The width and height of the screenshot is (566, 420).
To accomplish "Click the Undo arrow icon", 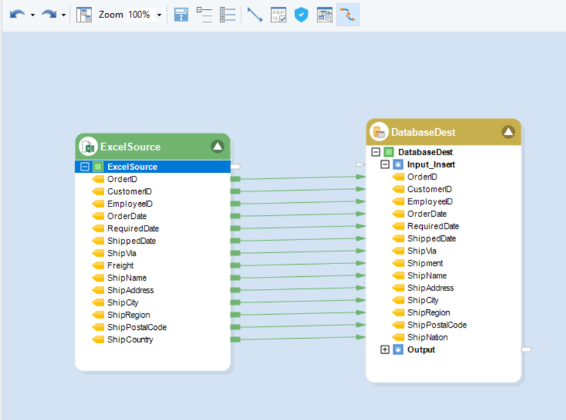I will [16, 14].
